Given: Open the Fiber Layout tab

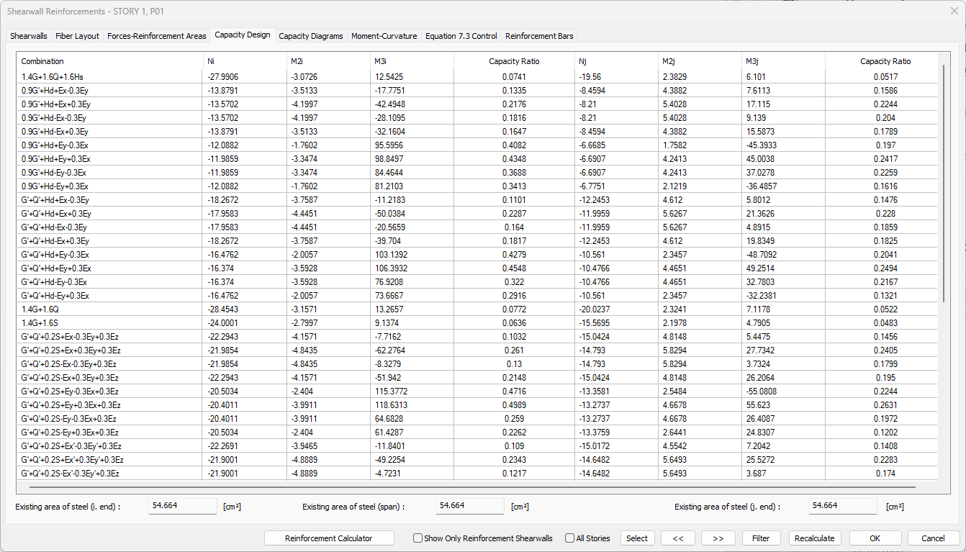Looking at the screenshot, I should coord(77,36).
